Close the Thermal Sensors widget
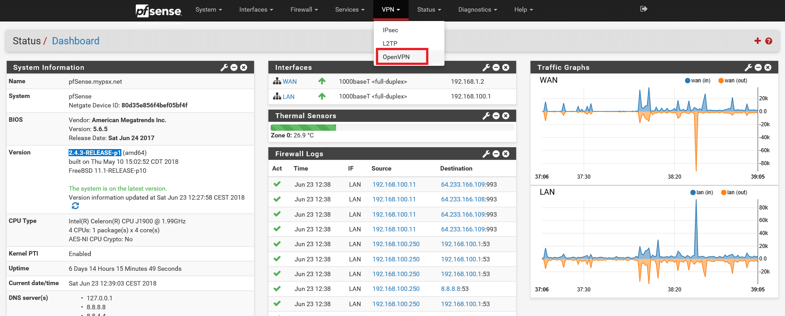Screen dimensions: 785x316 tap(506, 116)
